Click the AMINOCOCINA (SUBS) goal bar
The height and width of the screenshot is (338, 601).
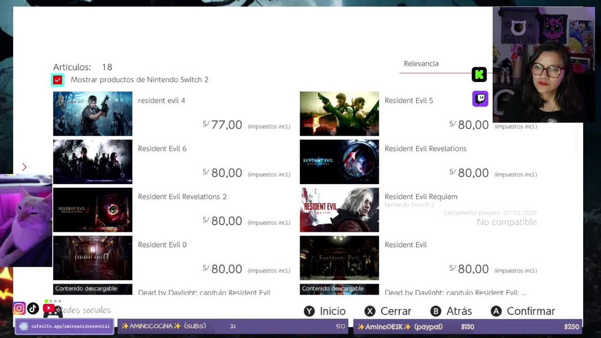[x=233, y=326]
